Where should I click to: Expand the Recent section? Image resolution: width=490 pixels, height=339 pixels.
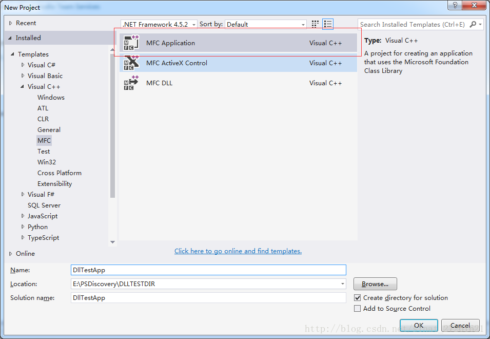point(11,23)
